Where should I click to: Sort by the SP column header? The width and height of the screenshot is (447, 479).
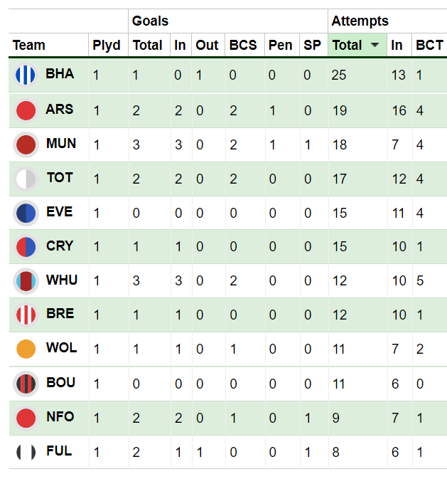pos(312,46)
